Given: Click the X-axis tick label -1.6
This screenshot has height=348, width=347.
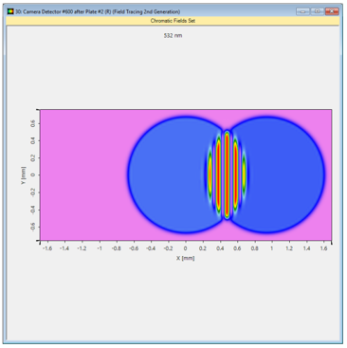Looking at the screenshot, I should [47, 248].
